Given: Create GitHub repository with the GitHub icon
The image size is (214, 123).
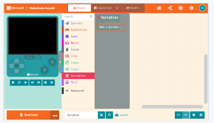Looking at the screenshot, I should (109, 115).
